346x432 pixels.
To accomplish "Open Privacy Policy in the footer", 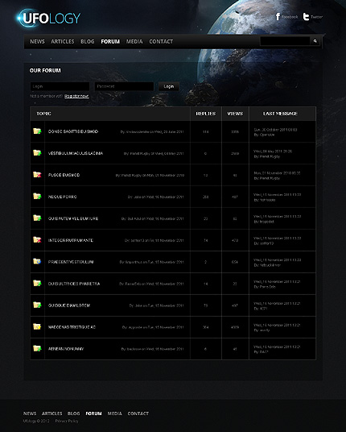I will click(67, 421).
